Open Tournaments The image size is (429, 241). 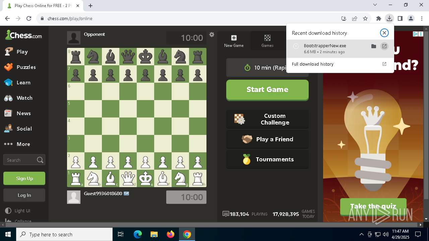(267, 159)
